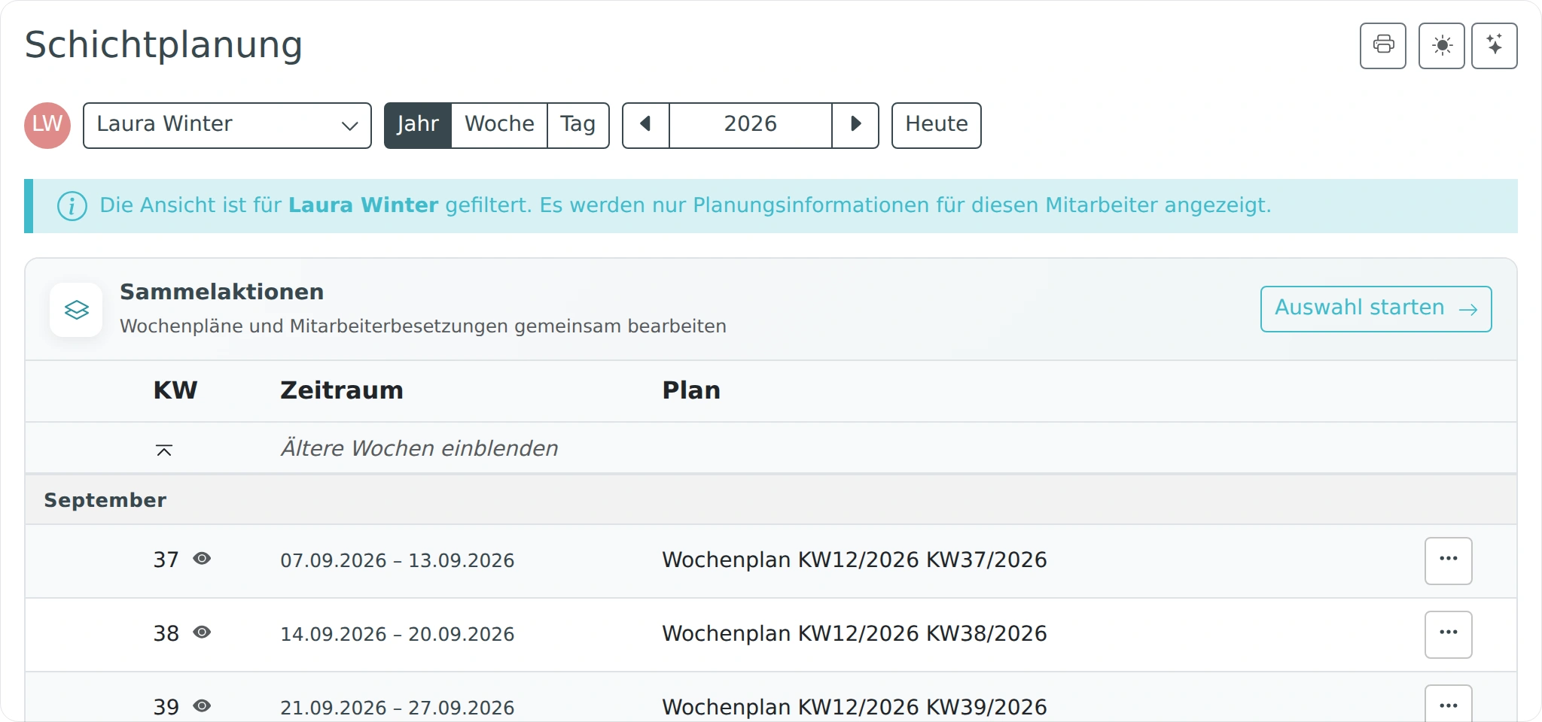Image resolution: width=1542 pixels, height=722 pixels.
Task: Click the Sammelaktionen layers icon
Action: point(76,310)
